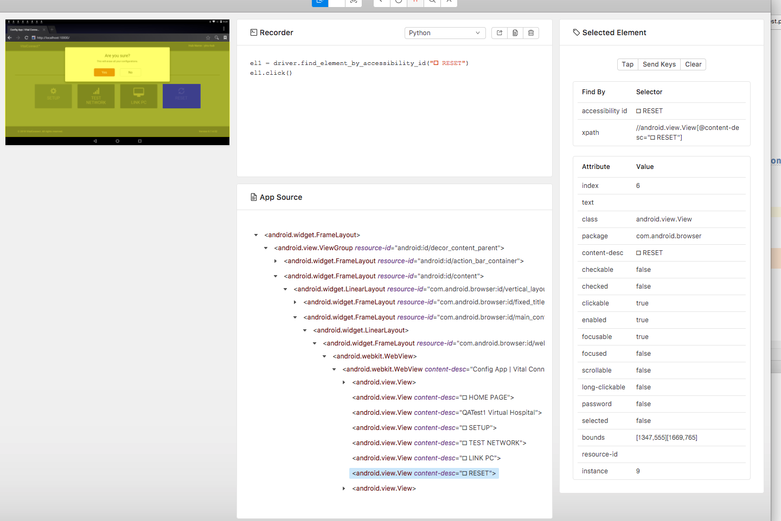Refresh the source and screenshot
This screenshot has height=521, width=781.
point(398,3)
